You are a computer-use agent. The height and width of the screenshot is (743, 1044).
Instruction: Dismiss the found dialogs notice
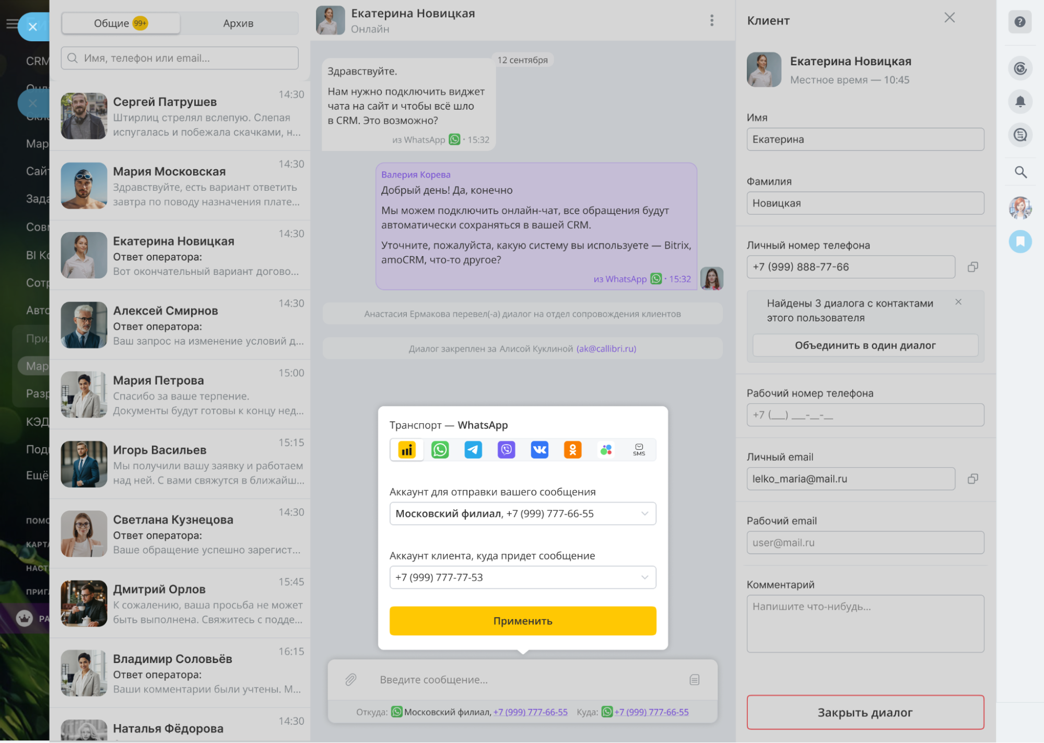[x=958, y=302]
